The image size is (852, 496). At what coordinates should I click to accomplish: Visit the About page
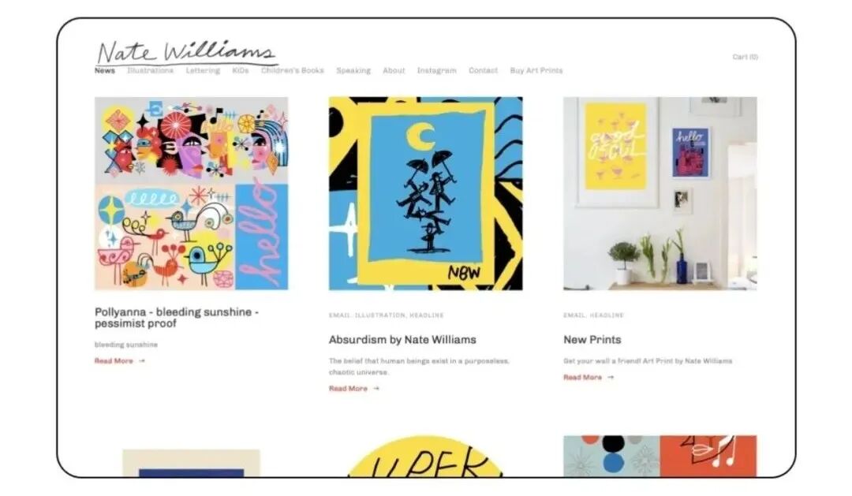tap(394, 71)
